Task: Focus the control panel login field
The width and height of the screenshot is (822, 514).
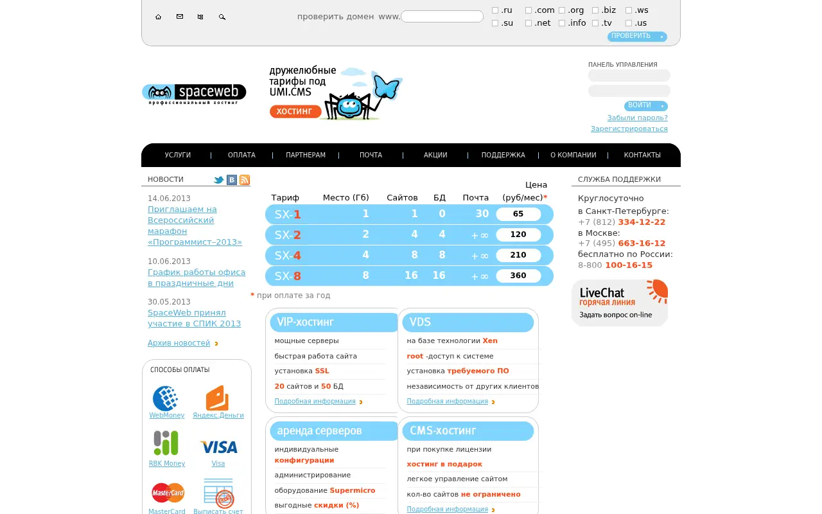Action: (629, 76)
